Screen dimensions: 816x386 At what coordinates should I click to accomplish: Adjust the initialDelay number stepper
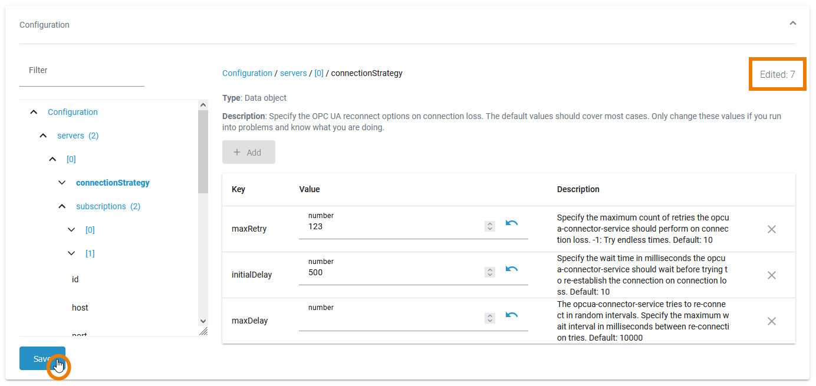490,272
